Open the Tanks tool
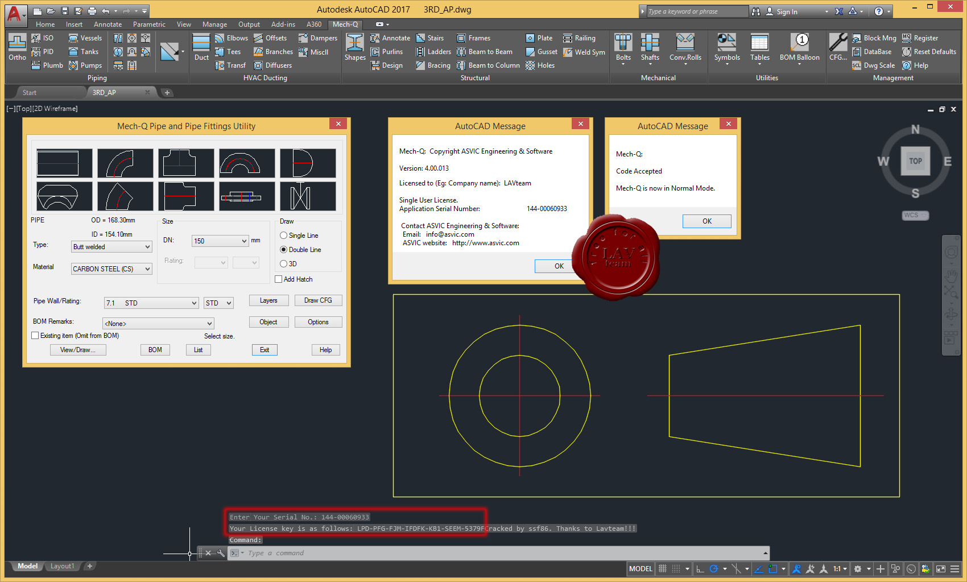The image size is (967, 582). tap(84, 52)
